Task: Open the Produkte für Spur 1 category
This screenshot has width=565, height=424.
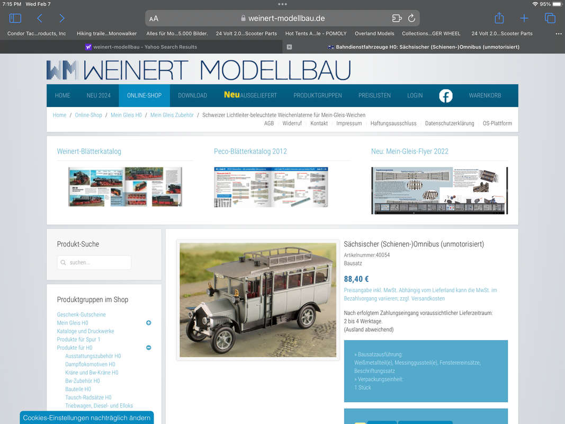Action: coord(78,339)
